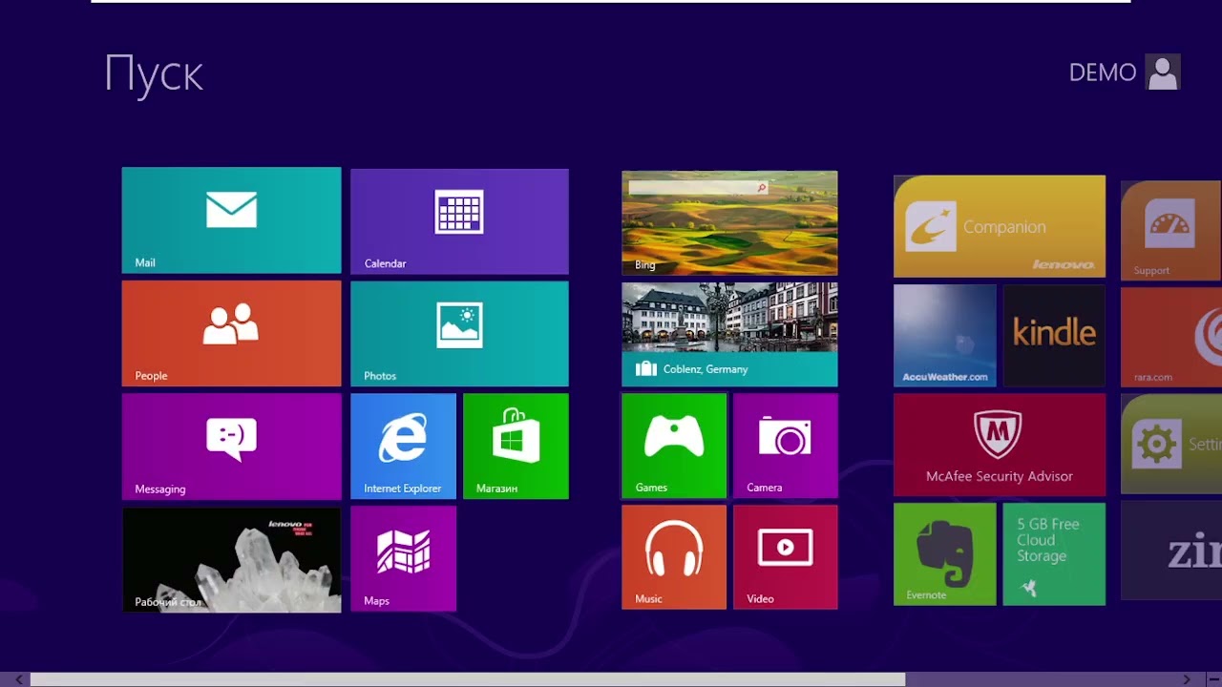Open the Music tile
This screenshot has width=1222, height=687.
coord(674,557)
